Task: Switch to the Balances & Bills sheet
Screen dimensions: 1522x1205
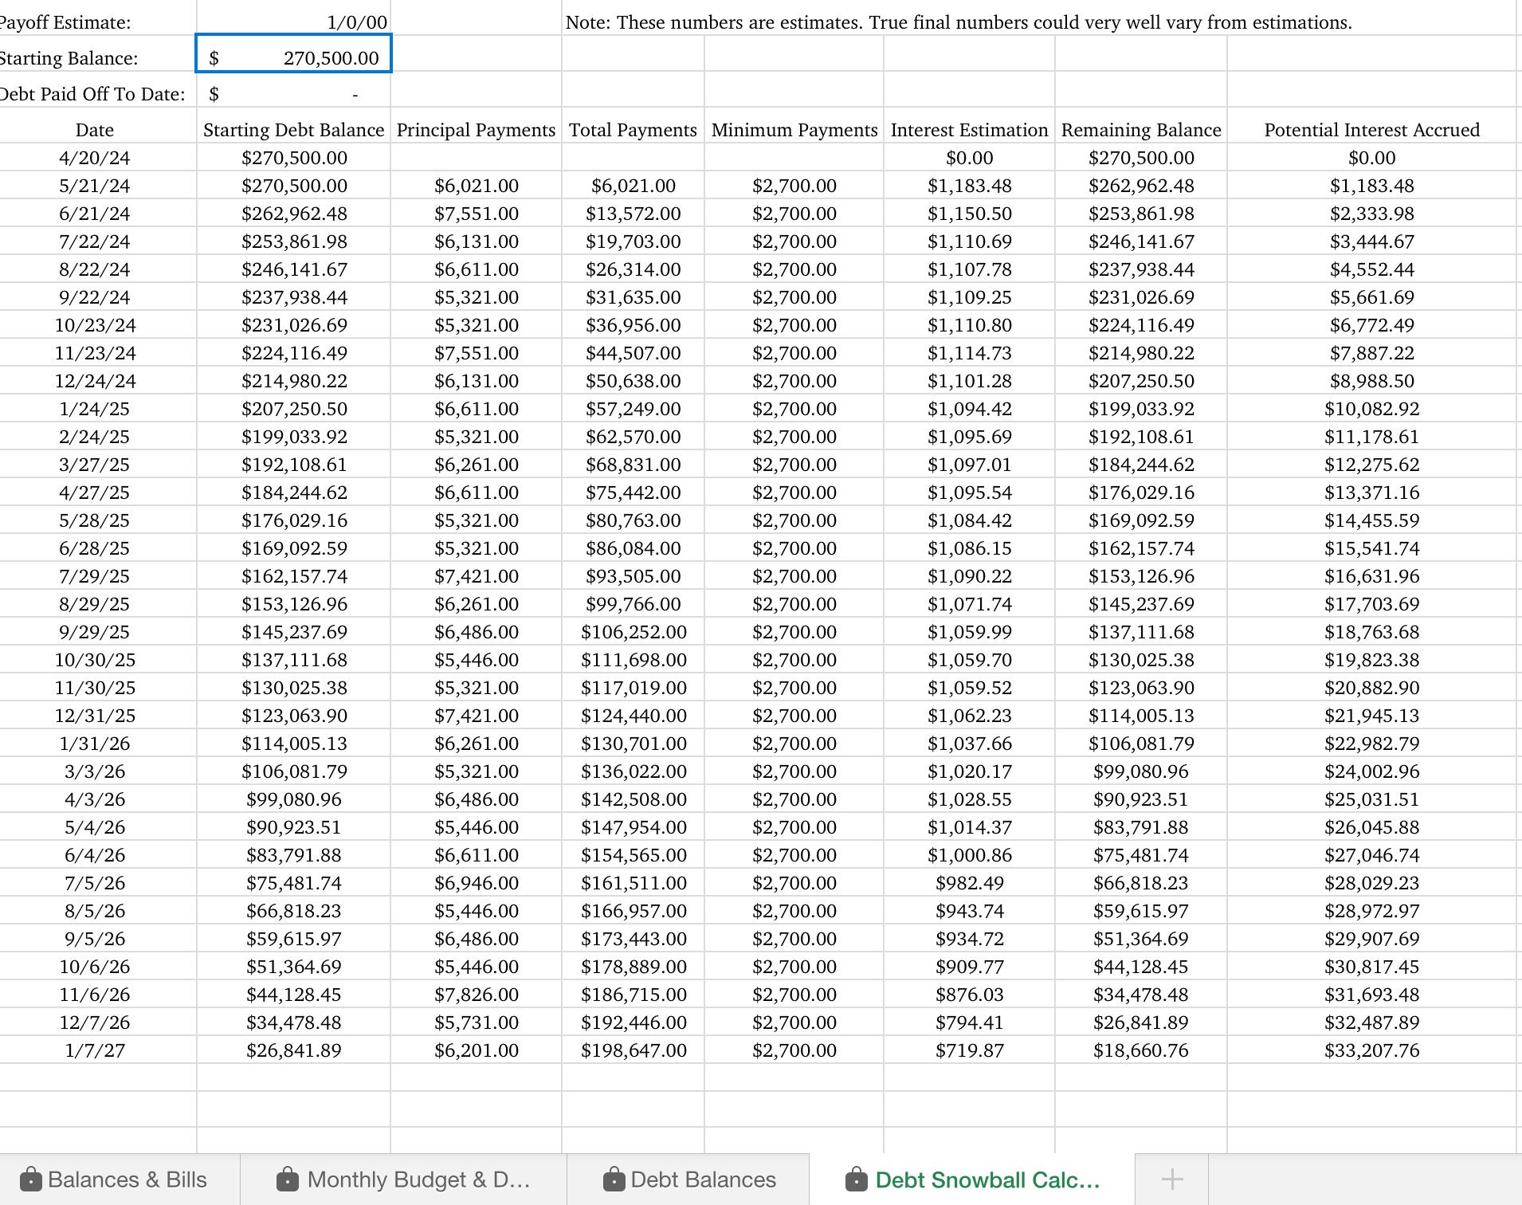Action: point(127,1179)
